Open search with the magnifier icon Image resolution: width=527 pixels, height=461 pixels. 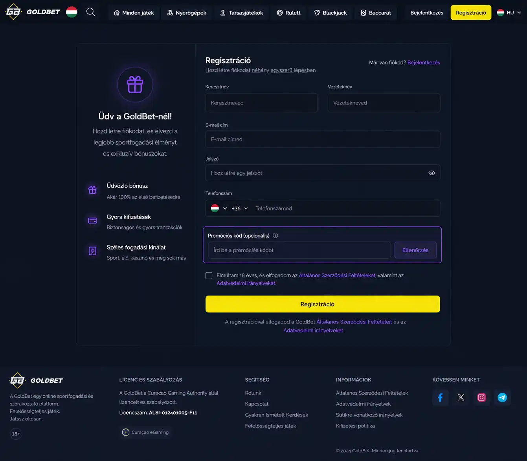tap(91, 12)
